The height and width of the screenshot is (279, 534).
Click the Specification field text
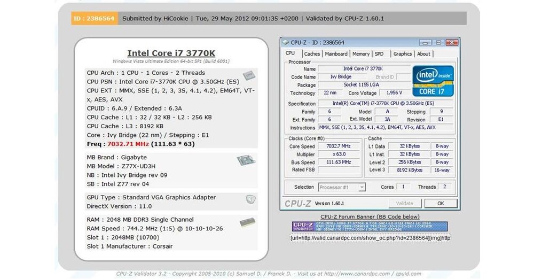pyautogui.click(x=386, y=103)
